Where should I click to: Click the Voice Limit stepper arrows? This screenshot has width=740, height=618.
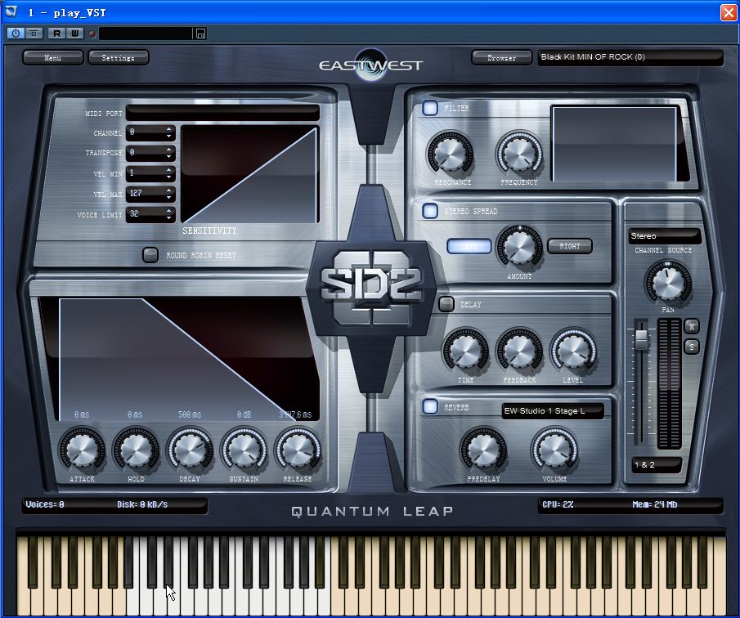click(x=169, y=214)
